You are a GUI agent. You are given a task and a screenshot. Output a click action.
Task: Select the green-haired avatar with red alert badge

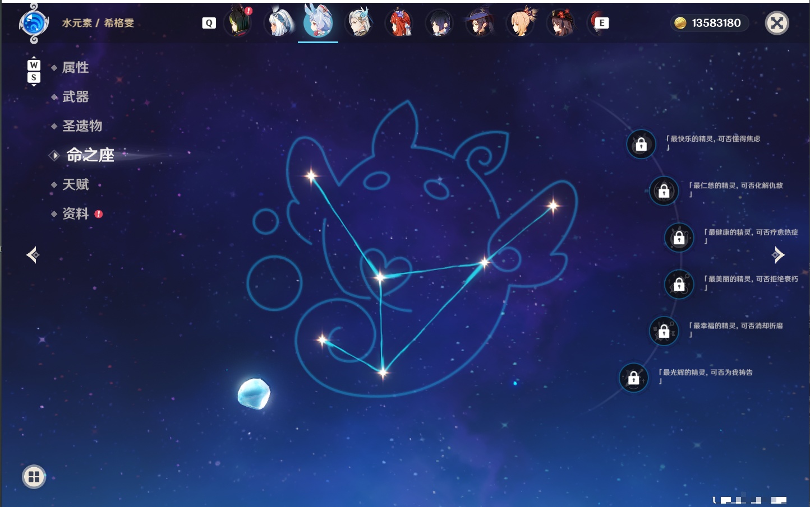click(x=238, y=22)
